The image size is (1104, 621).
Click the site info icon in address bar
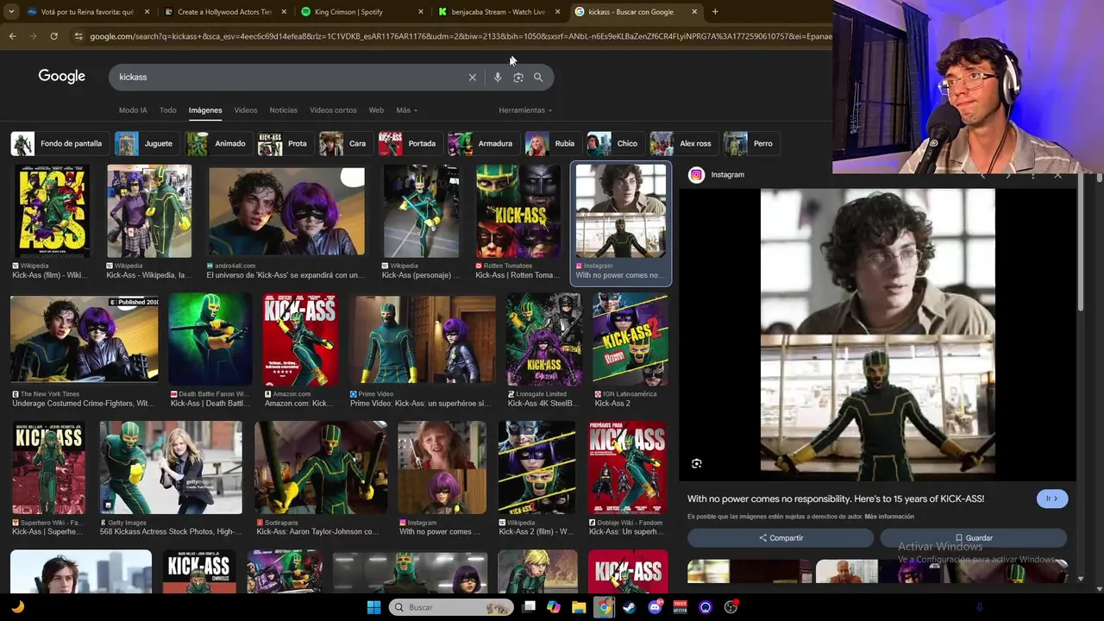[78, 36]
